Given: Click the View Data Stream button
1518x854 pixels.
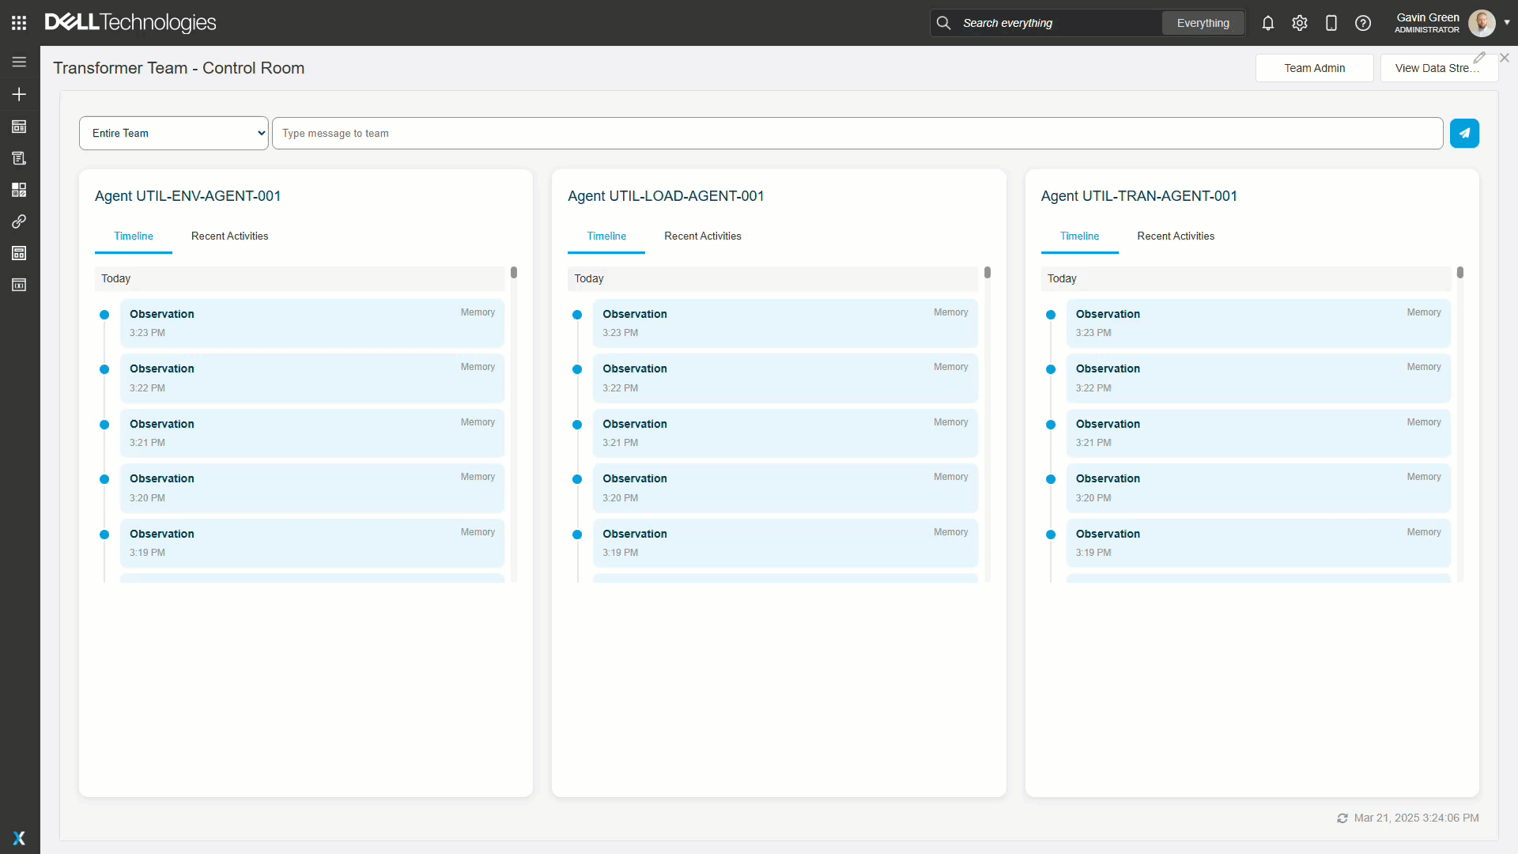Looking at the screenshot, I should pyautogui.click(x=1431, y=68).
